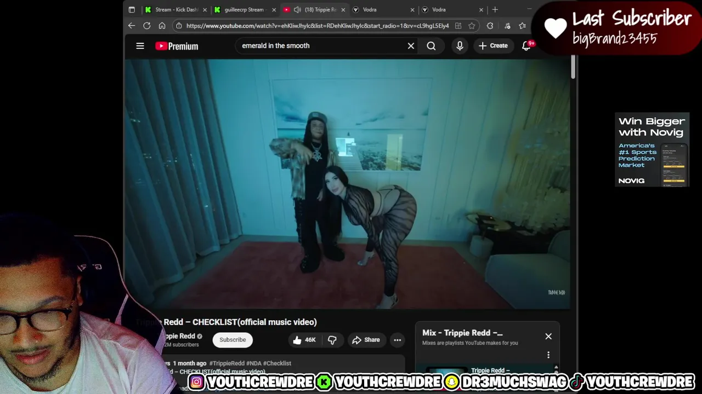Open the #TrippieRedd hashtag link

(227, 363)
